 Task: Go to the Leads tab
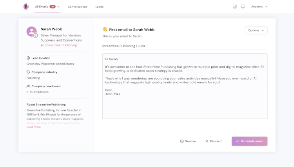click(100, 7)
